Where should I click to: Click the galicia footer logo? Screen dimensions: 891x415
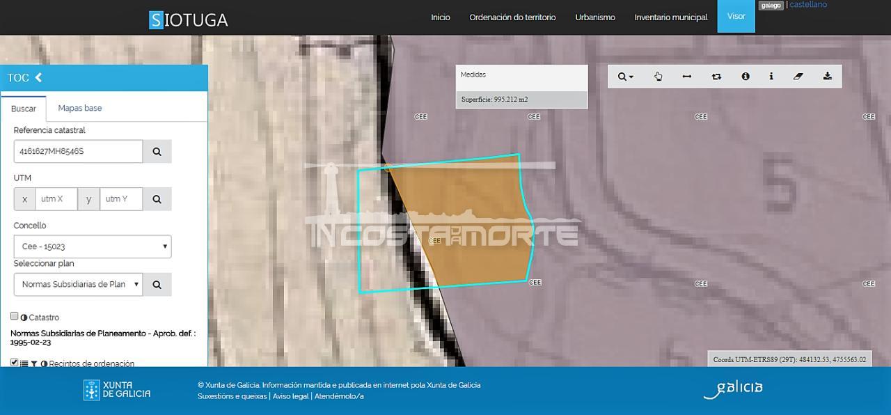(x=733, y=389)
